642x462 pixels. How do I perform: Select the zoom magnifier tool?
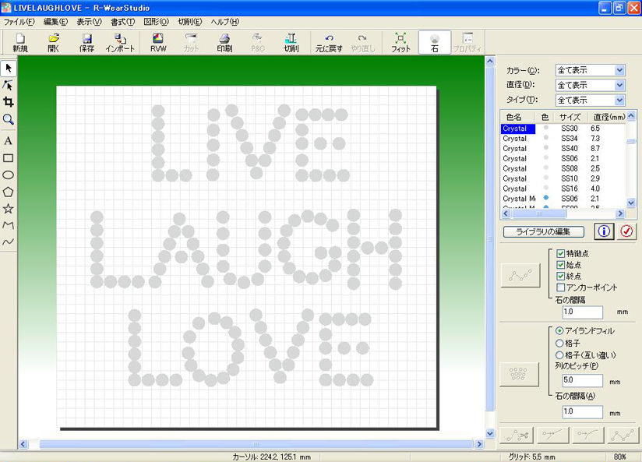coord(8,119)
